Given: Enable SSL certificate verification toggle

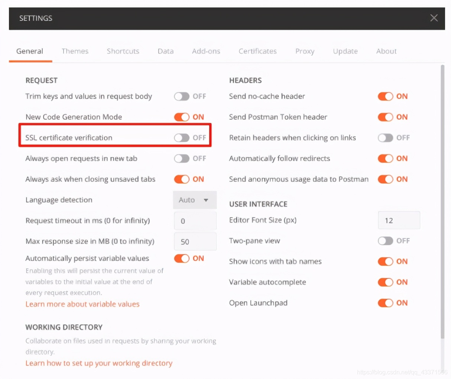Looking at the screenshot, I should 182,138.
